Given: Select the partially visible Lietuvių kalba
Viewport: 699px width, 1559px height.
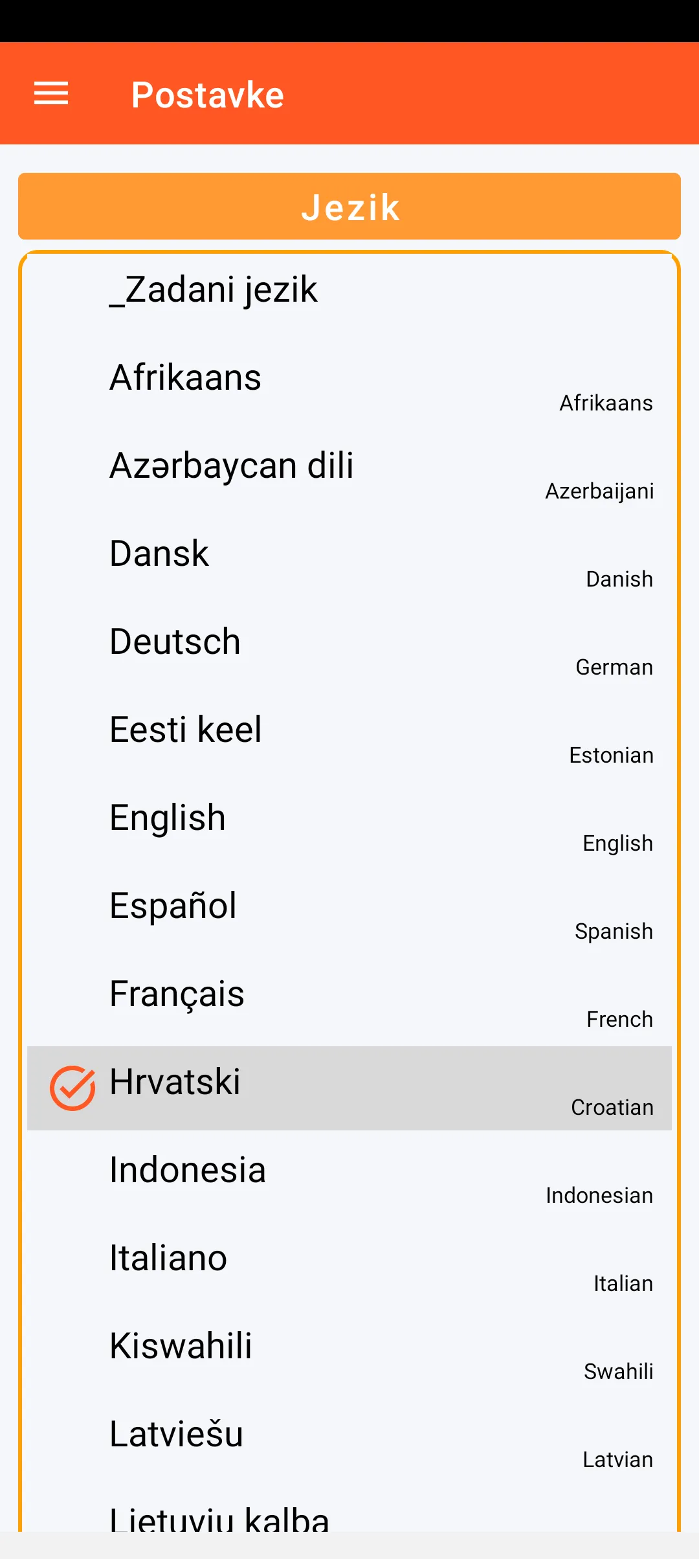Looking at the screenshot, I should pyautogui.click(x=219, y=1518).
